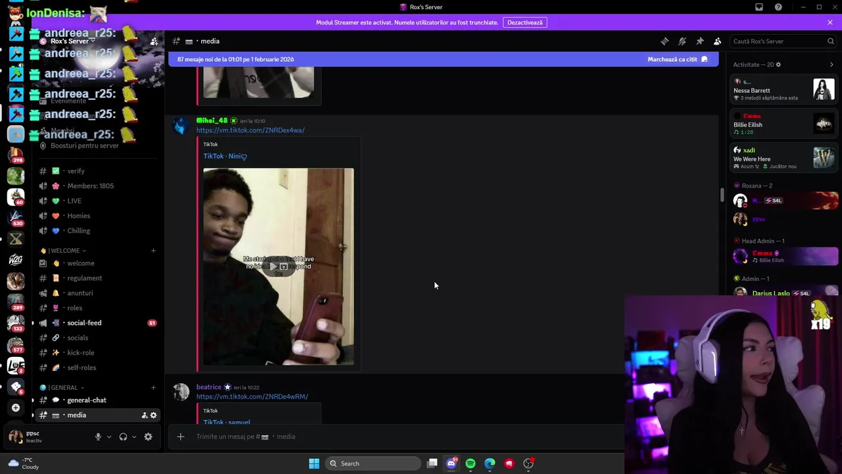Open Mihai_48's TikTok link ZNRDex4wa

(250, 130)
